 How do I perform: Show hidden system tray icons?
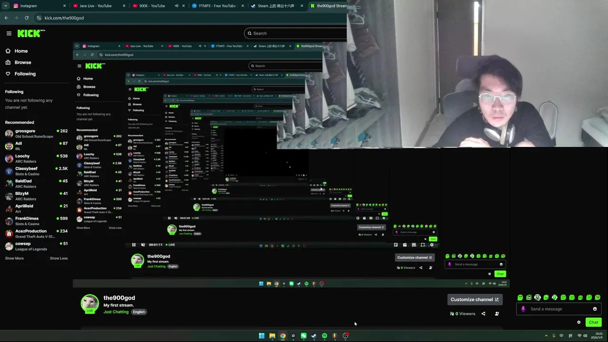546,336
